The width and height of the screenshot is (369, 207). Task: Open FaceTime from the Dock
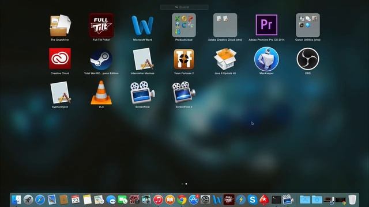click(x=123, y=200)
